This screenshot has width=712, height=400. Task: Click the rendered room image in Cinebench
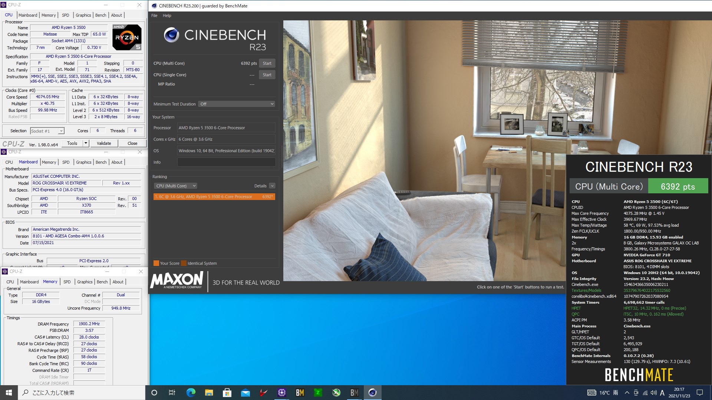[425, 150]
